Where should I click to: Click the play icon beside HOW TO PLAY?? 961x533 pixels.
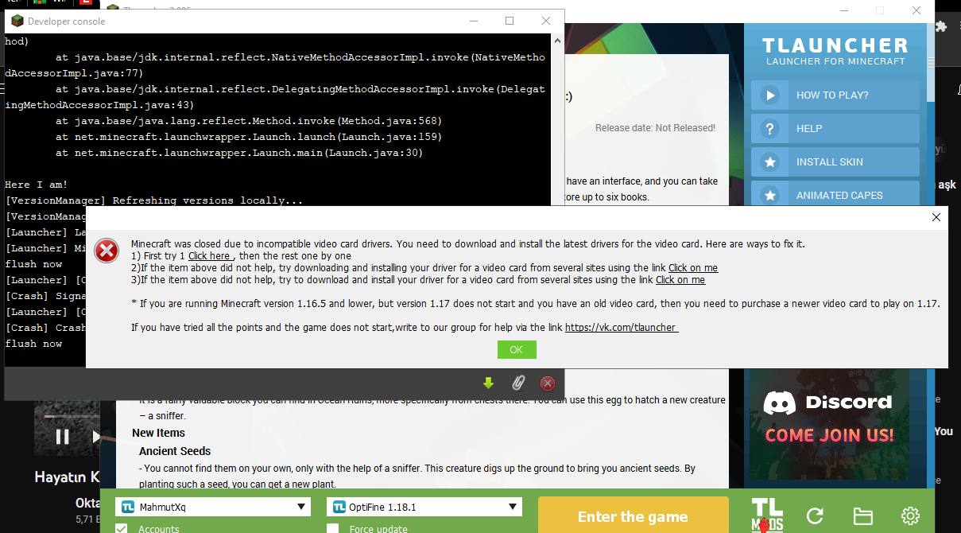[x=769, y=95]
